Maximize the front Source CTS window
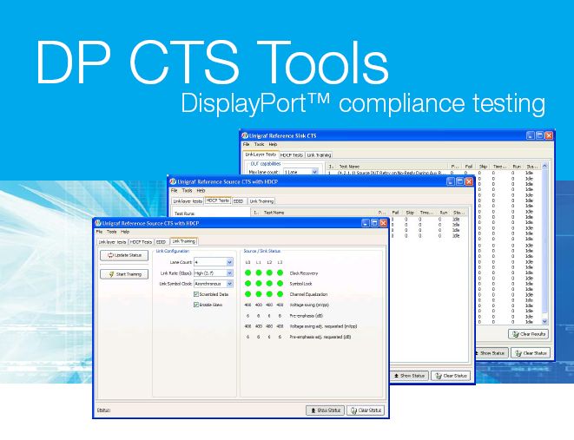Viewport: 574px width, 440px height. click(x=374, y=223)
